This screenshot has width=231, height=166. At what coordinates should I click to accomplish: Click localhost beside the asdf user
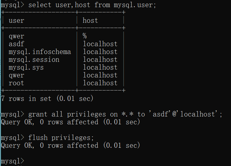point(100,44)
